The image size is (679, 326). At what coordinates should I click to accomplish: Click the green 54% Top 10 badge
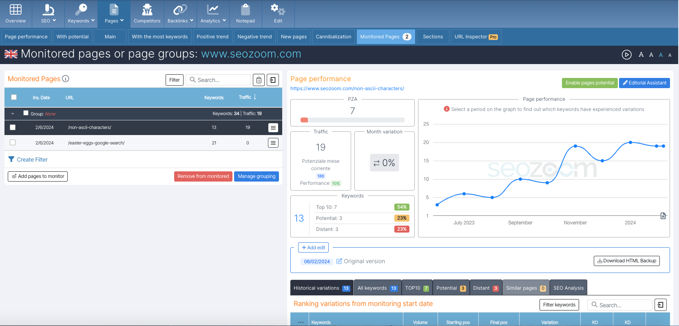pos(402,207)
